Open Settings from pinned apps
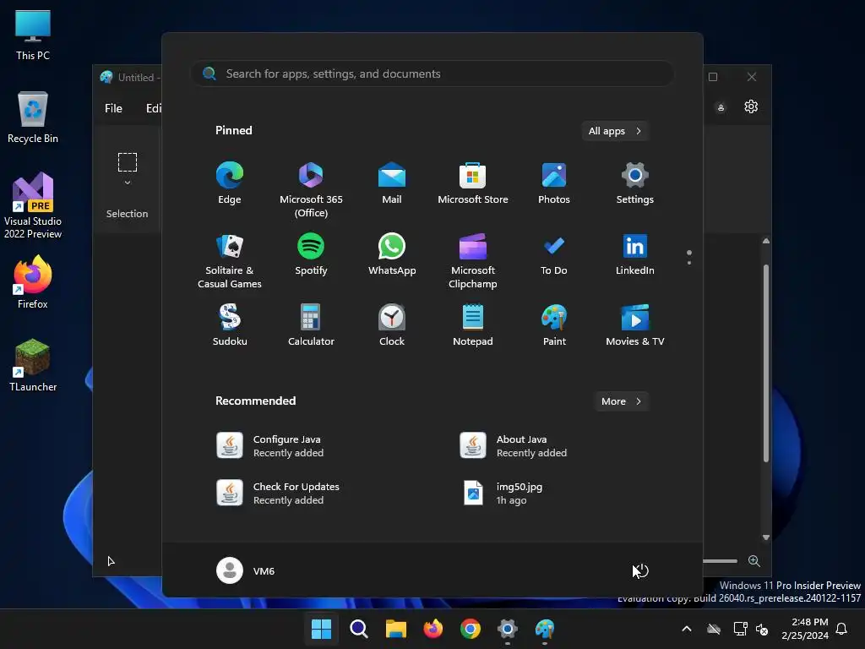This screenshot has width=865, height=649. [635, 183]
